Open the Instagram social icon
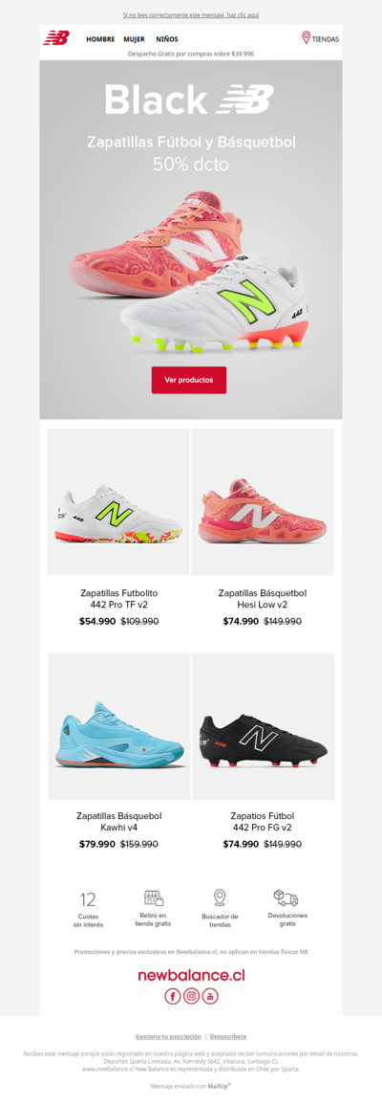The height and width of the screenshot is (1107, 382). (x=192, y=996)
